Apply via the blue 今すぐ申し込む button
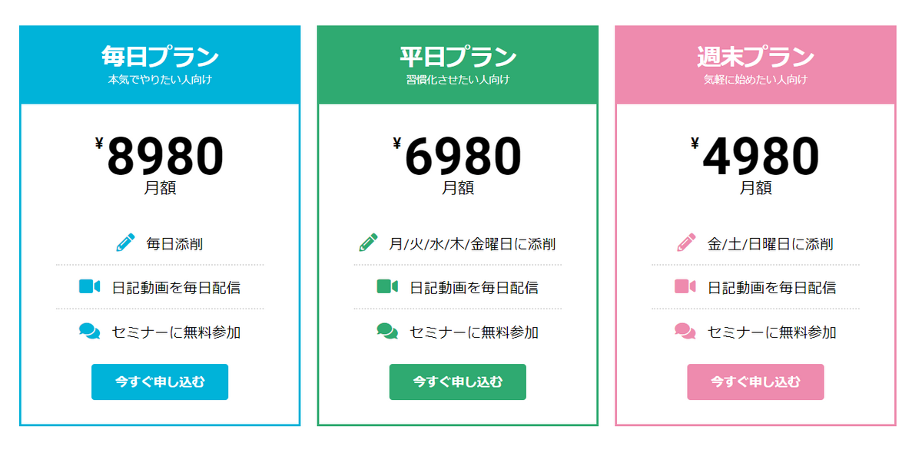This screenshot has height=456, width=922. 160,382
